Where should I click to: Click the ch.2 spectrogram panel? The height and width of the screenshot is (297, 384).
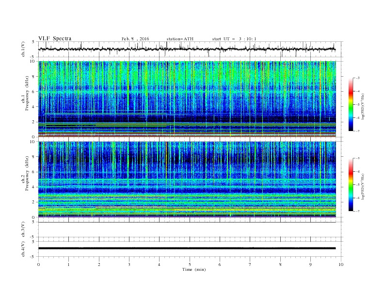(x=187, y=180)
